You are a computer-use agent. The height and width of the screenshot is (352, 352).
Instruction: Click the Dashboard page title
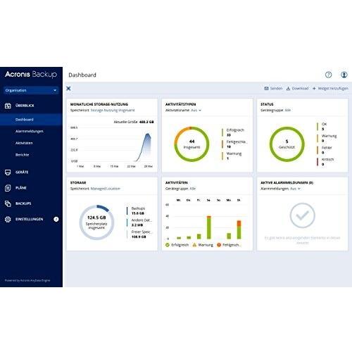82,75
